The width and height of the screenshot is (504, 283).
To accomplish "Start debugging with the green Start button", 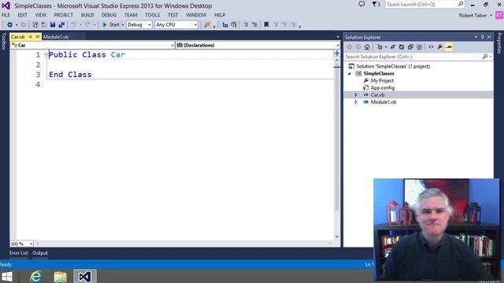I will (111, 24).
